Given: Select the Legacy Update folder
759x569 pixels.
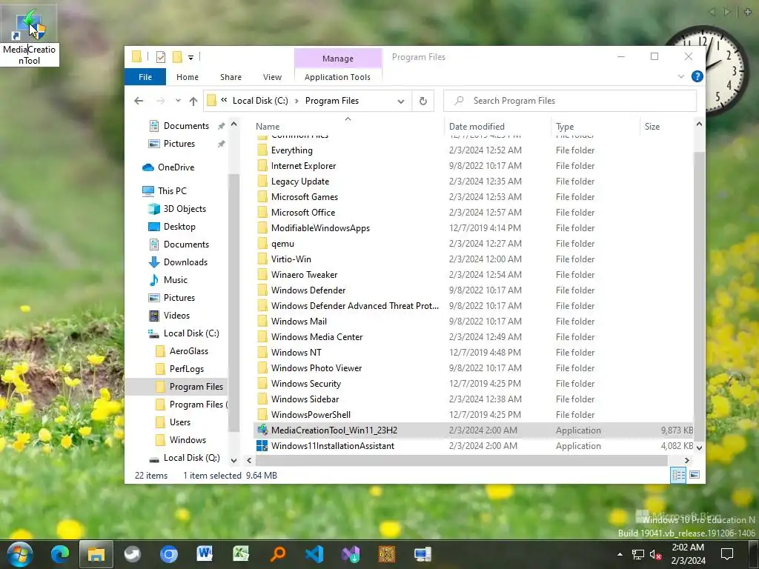Looking at the screenshot, I should coord(299,182).
